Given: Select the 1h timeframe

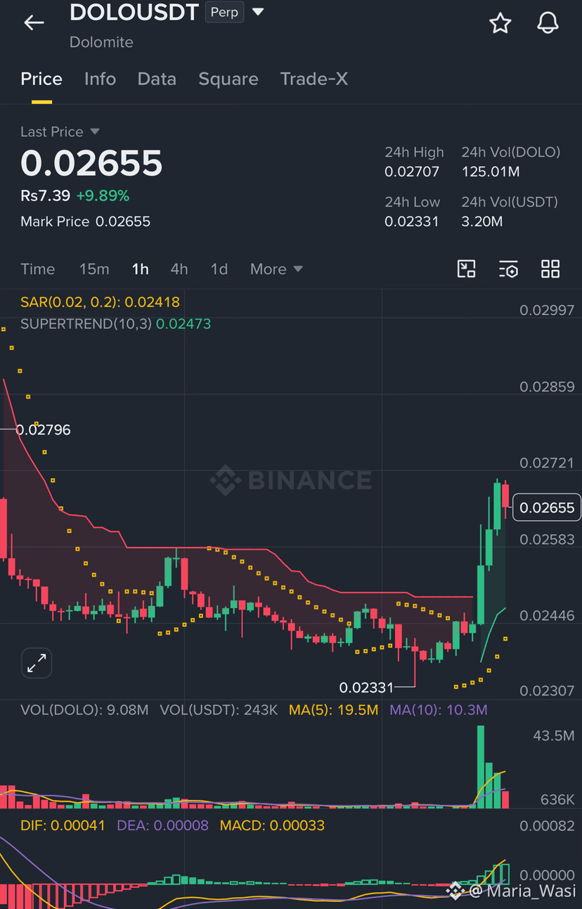Looking at the screenshot, I should 140,269.
